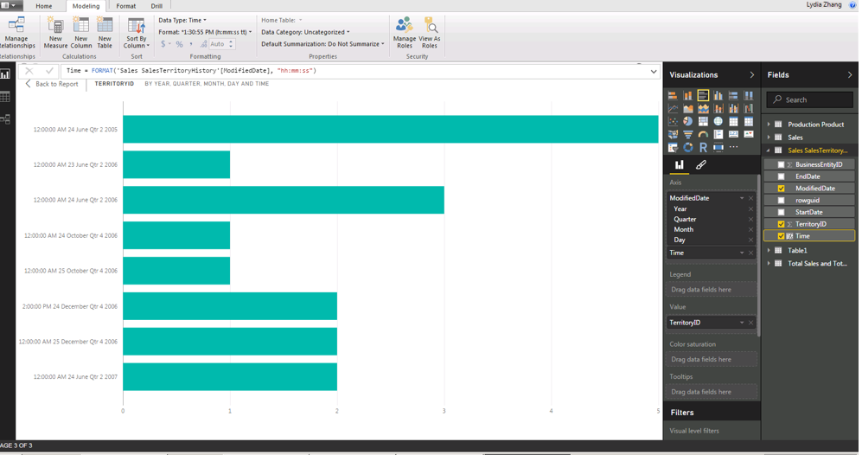Viewport: 862px width, 455px height.
Task: Commit the formula with the checkmark
Action: (x=49, y=71)
